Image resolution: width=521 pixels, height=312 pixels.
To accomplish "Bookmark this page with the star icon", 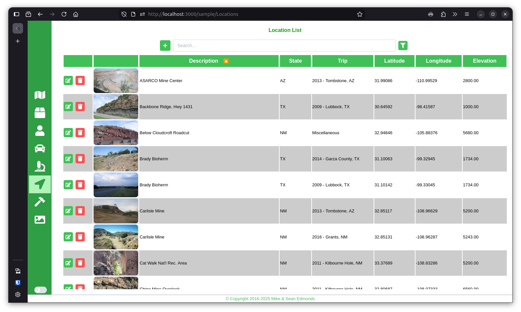I will pyautogui.click(x=359, y=14).
